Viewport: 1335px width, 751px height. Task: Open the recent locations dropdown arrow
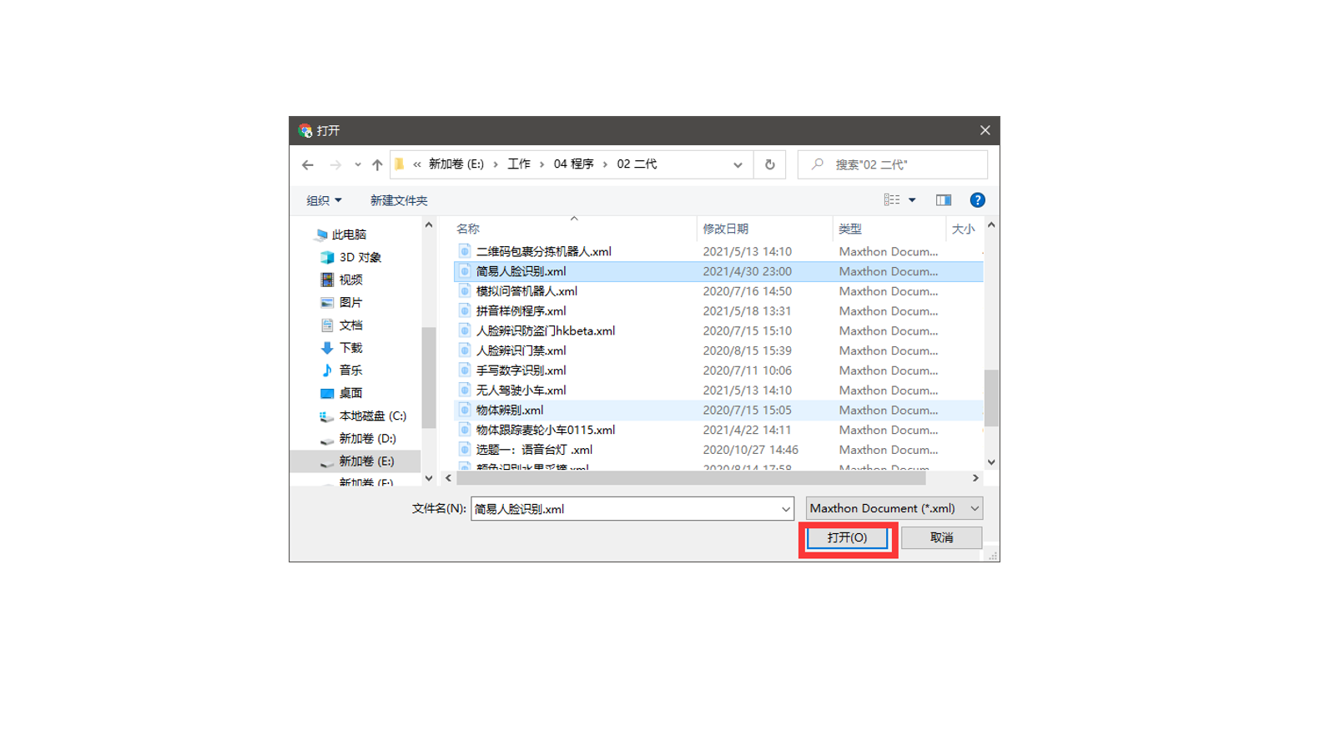tap(358, 165)
